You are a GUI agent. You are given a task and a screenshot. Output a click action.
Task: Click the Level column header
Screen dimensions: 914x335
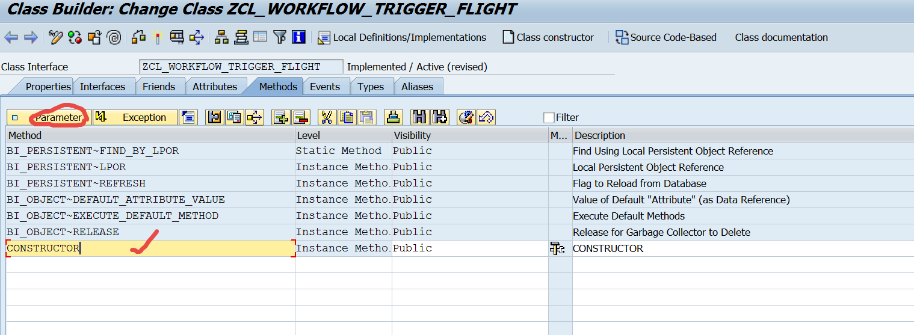pos(344,135)
